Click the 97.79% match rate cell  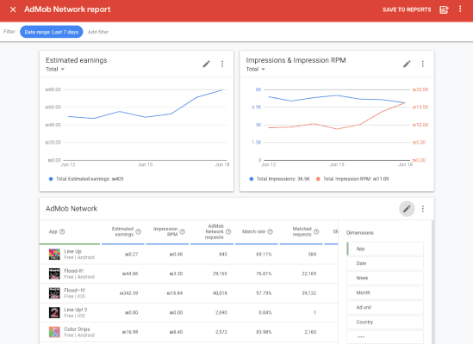264,293
